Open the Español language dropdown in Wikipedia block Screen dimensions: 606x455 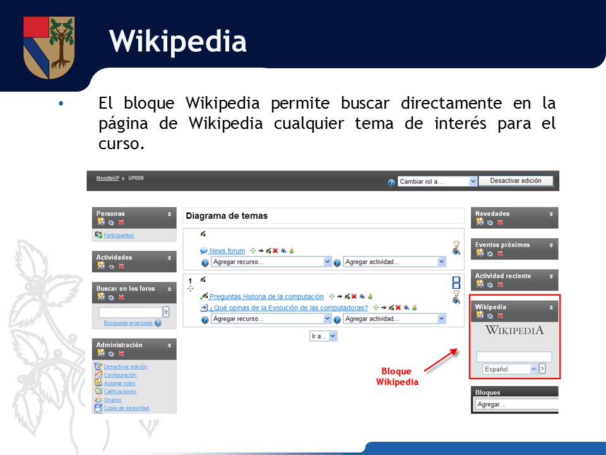(510, 369)
